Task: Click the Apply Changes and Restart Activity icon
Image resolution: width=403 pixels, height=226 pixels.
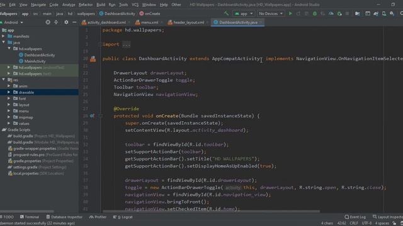Action: tap(298, 13)
